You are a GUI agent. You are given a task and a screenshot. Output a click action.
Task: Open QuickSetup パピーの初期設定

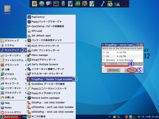(x=51, y=26)
